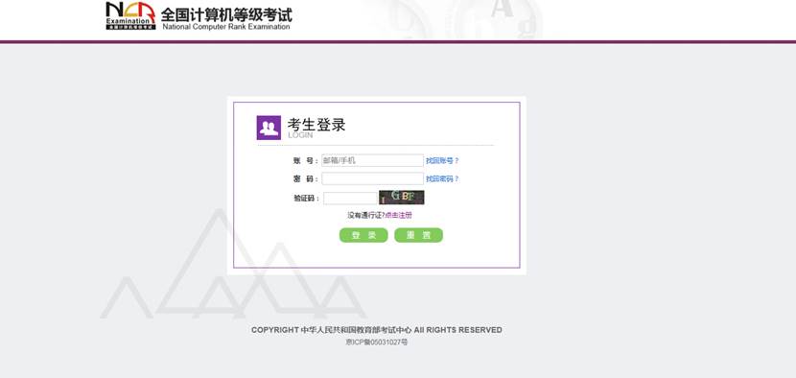Screen dimensions: 796x378
Task: Click the 京ICP备05031027号 footer text
Action: 377,343
